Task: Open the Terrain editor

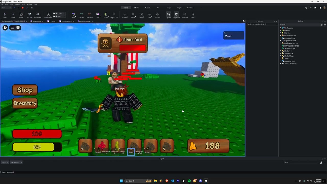Action: (81, 15)
